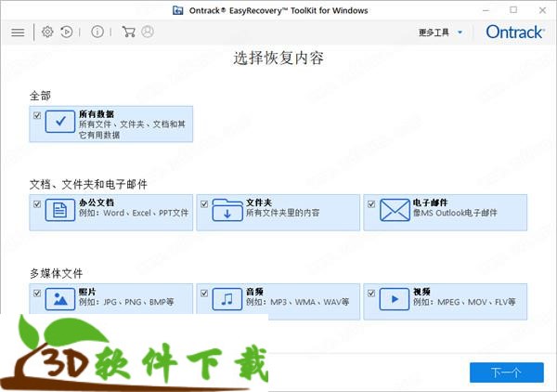This screenshot has height=392, width=557.
Task: Close the EasyRecovery window
Action: pos(542,10)
